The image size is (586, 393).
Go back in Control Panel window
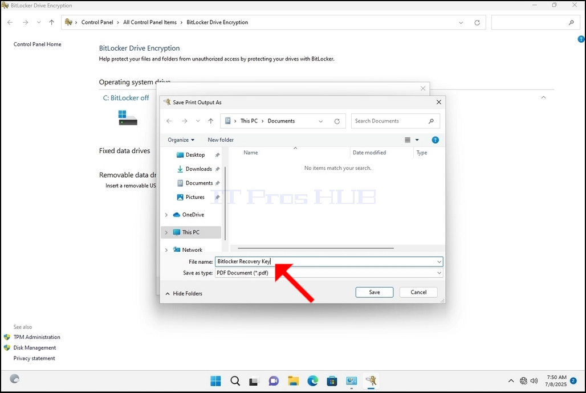[x=10, y=22]
